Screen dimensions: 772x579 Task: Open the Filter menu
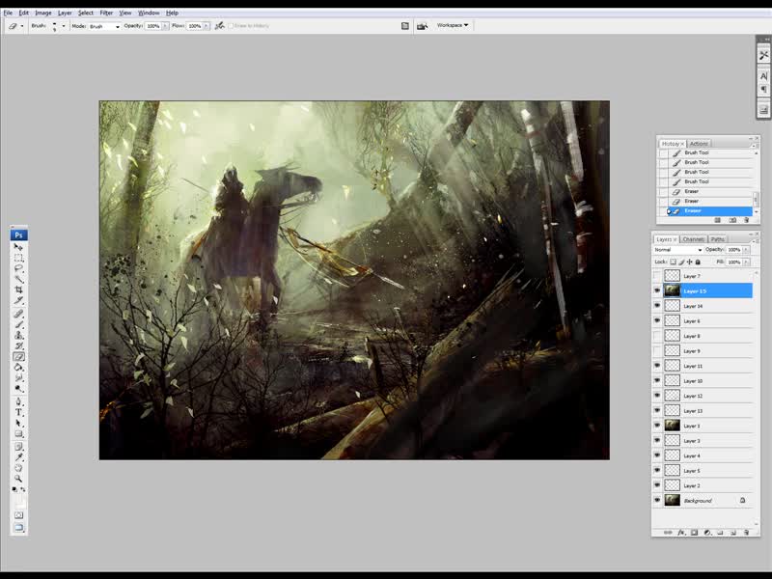coord(106,13)
